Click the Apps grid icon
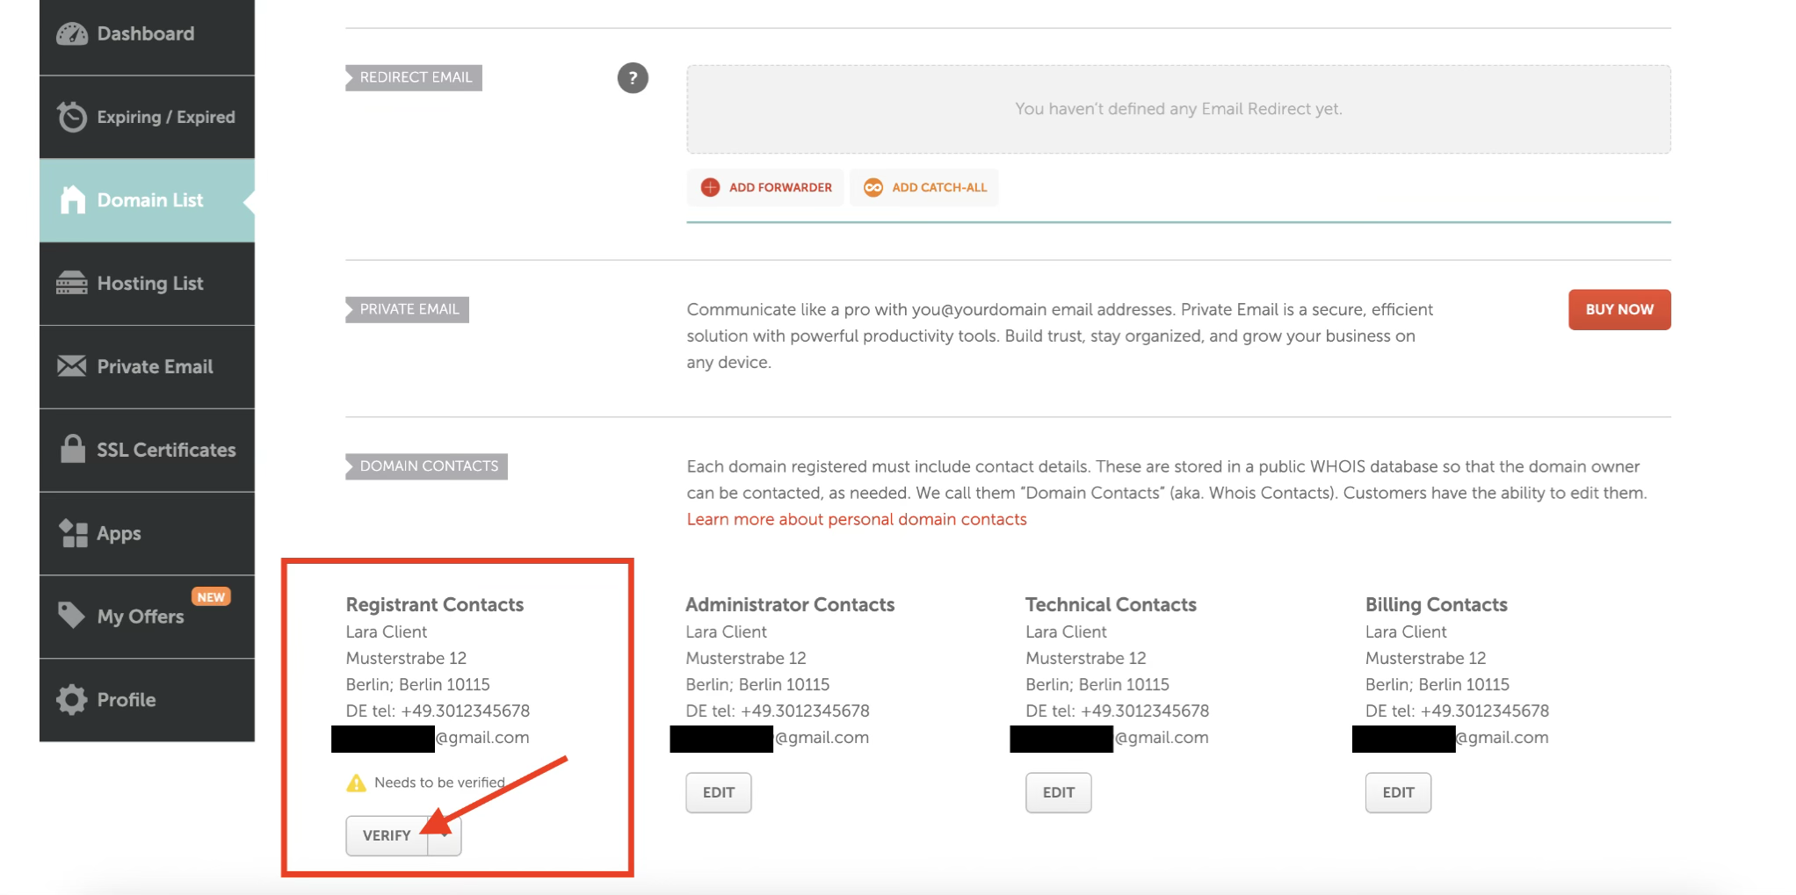Viewport: 1796px width, 895px height. click(x=73, y=533)
